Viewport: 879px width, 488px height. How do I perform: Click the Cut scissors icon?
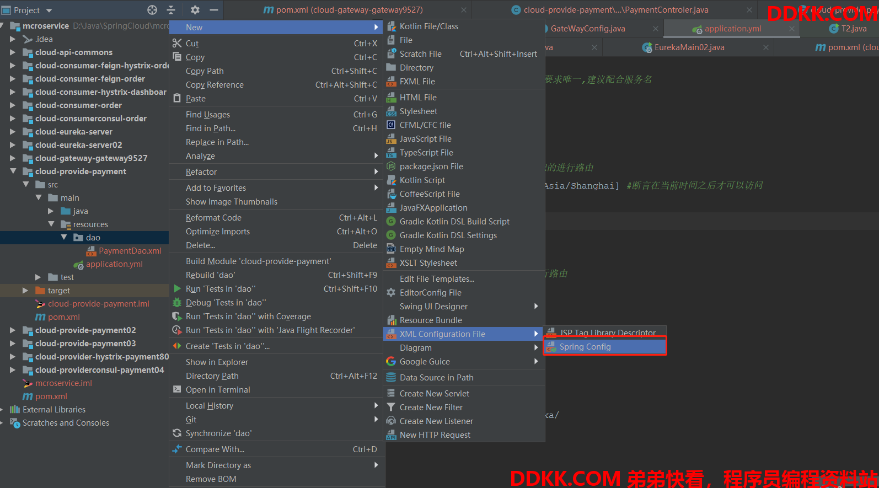click(x=177, y=43)
